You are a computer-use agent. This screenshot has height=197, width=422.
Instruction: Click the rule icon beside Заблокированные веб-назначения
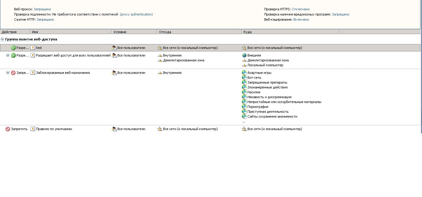[33, 73]
